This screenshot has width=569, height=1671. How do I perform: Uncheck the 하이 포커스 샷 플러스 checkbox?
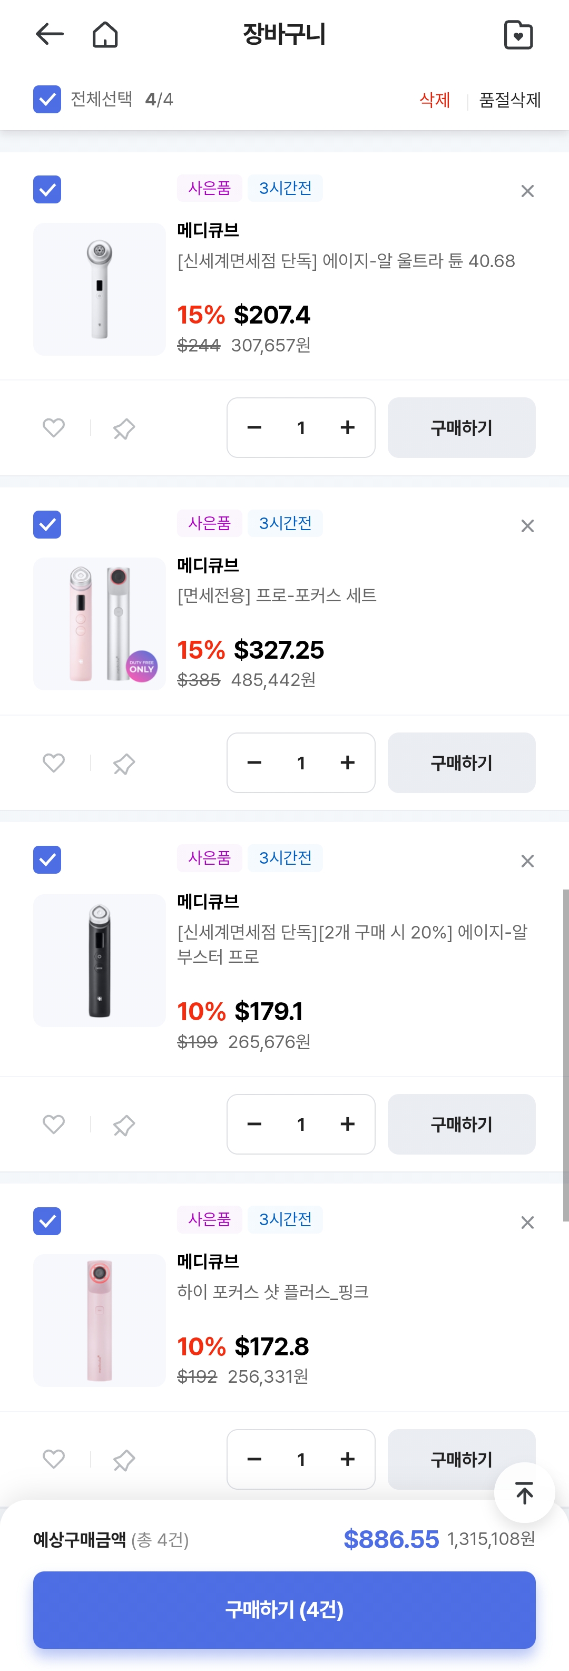(x=47, y=1221)
